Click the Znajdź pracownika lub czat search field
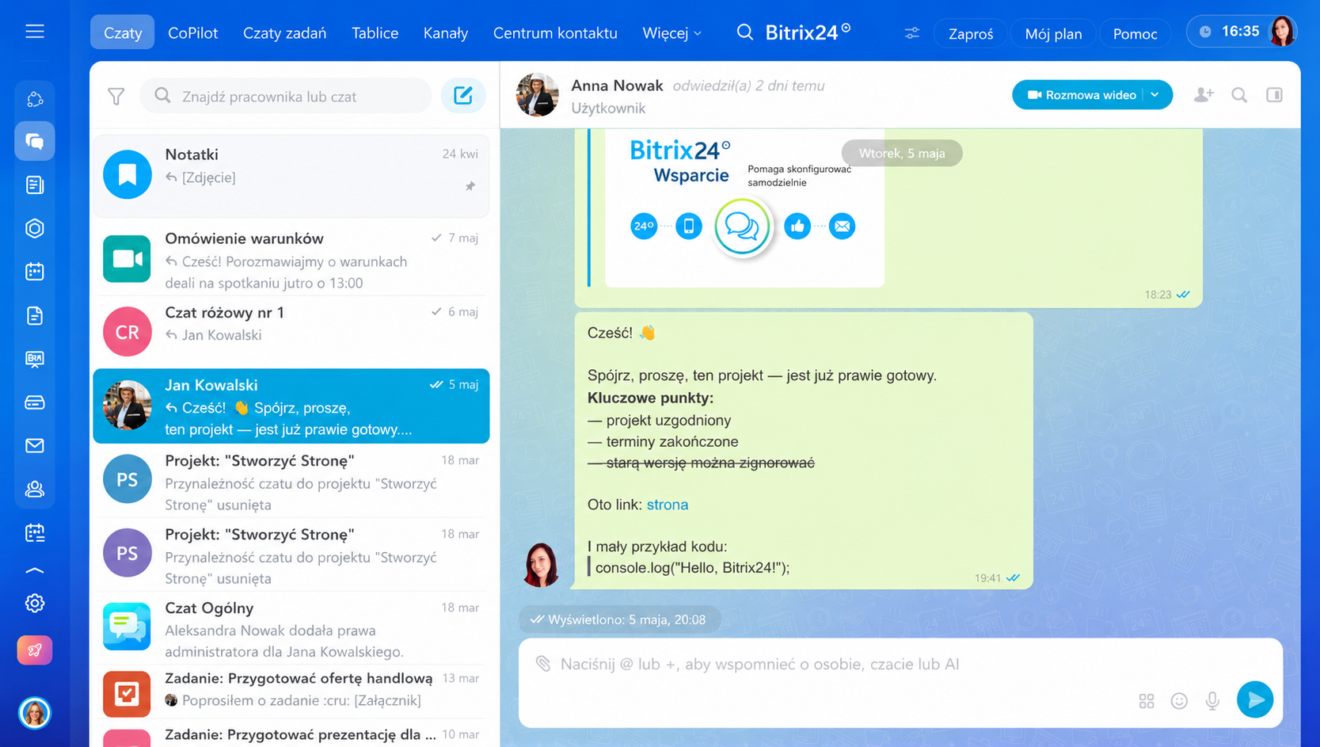The height and width of the screenshot is (747, 1320). tap(286, 96)
